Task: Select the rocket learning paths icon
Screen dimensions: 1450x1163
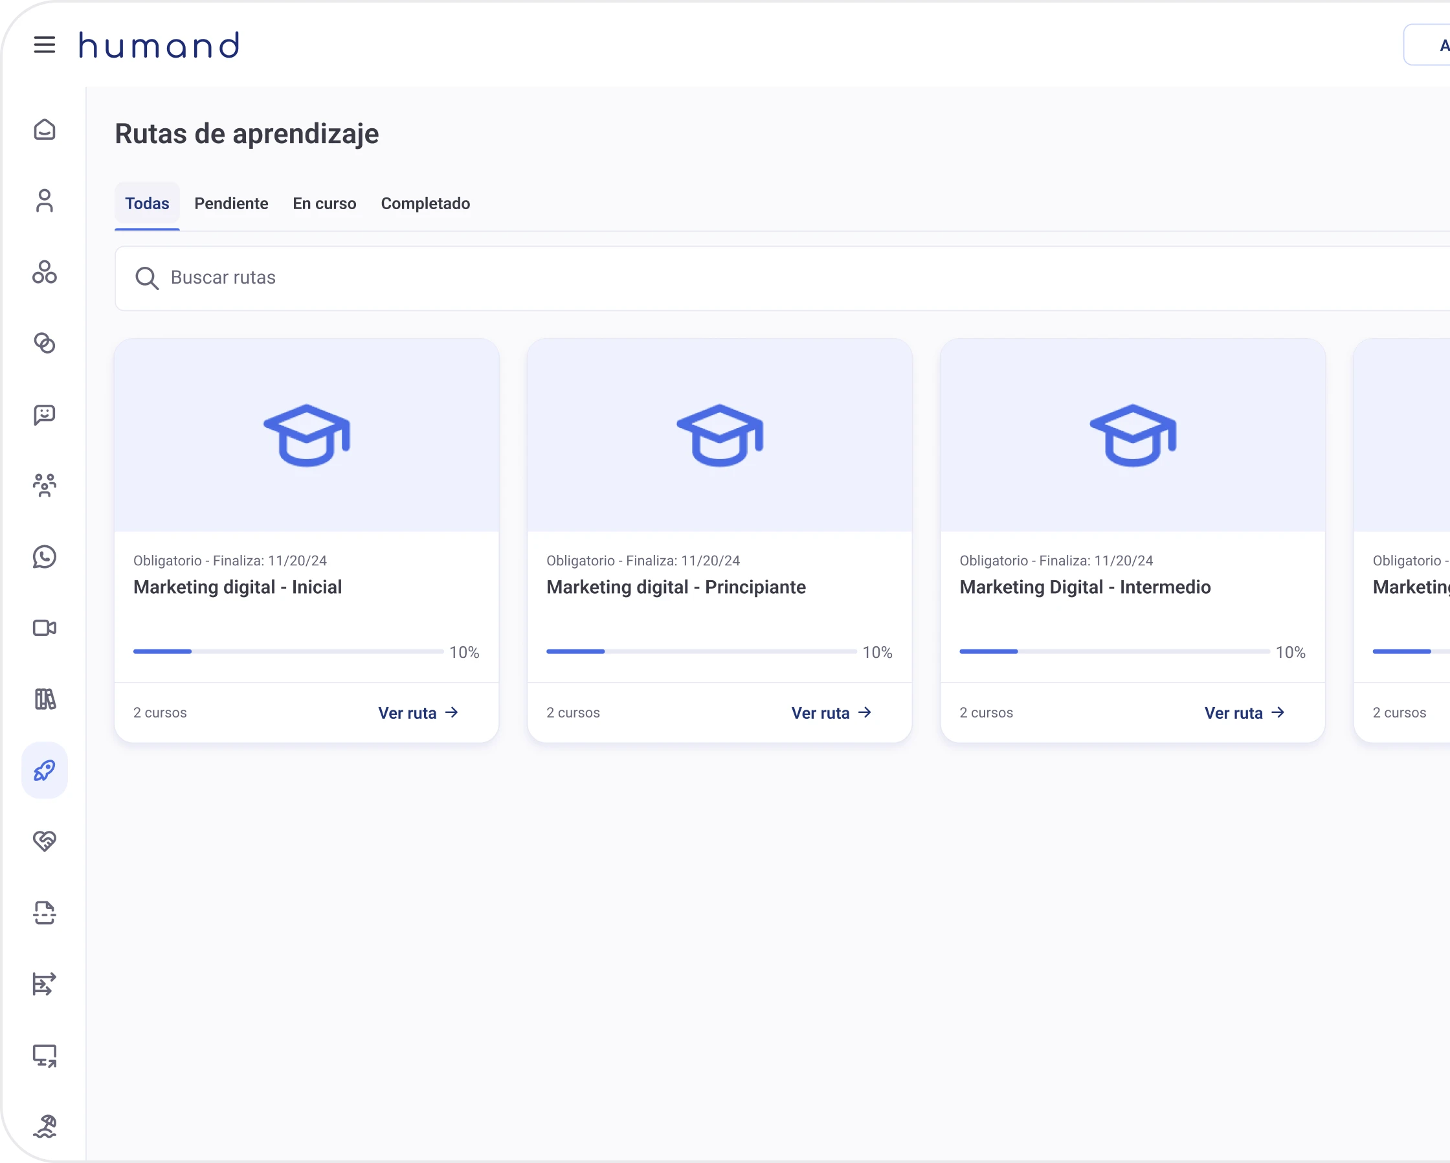Action: click(x=45, y=770)
